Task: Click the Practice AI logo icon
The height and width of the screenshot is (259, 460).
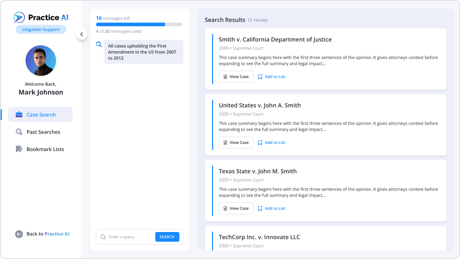Action: tap(18, 18)
